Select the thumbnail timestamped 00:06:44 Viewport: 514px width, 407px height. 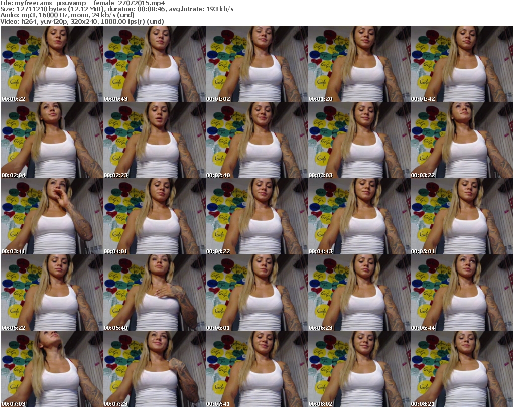(462, 293)
